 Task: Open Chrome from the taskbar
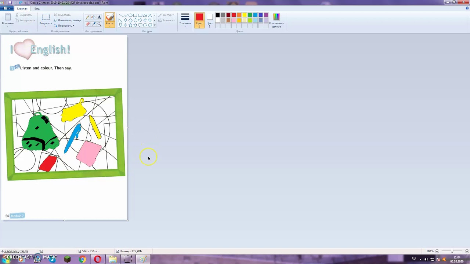coord(83,260)
